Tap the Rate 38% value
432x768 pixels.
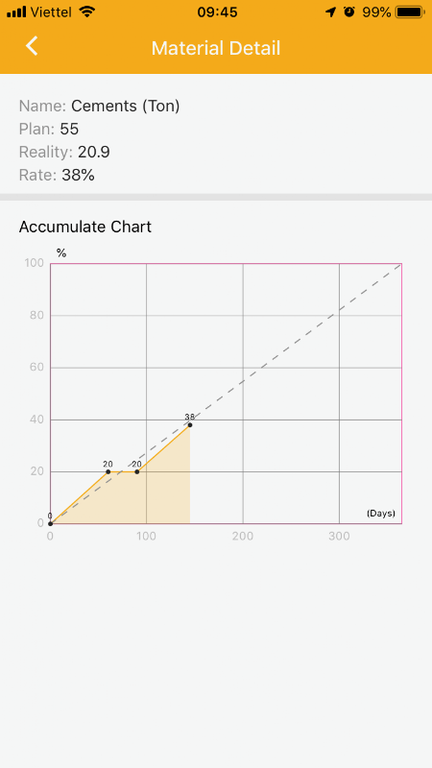tap(79, 176)
